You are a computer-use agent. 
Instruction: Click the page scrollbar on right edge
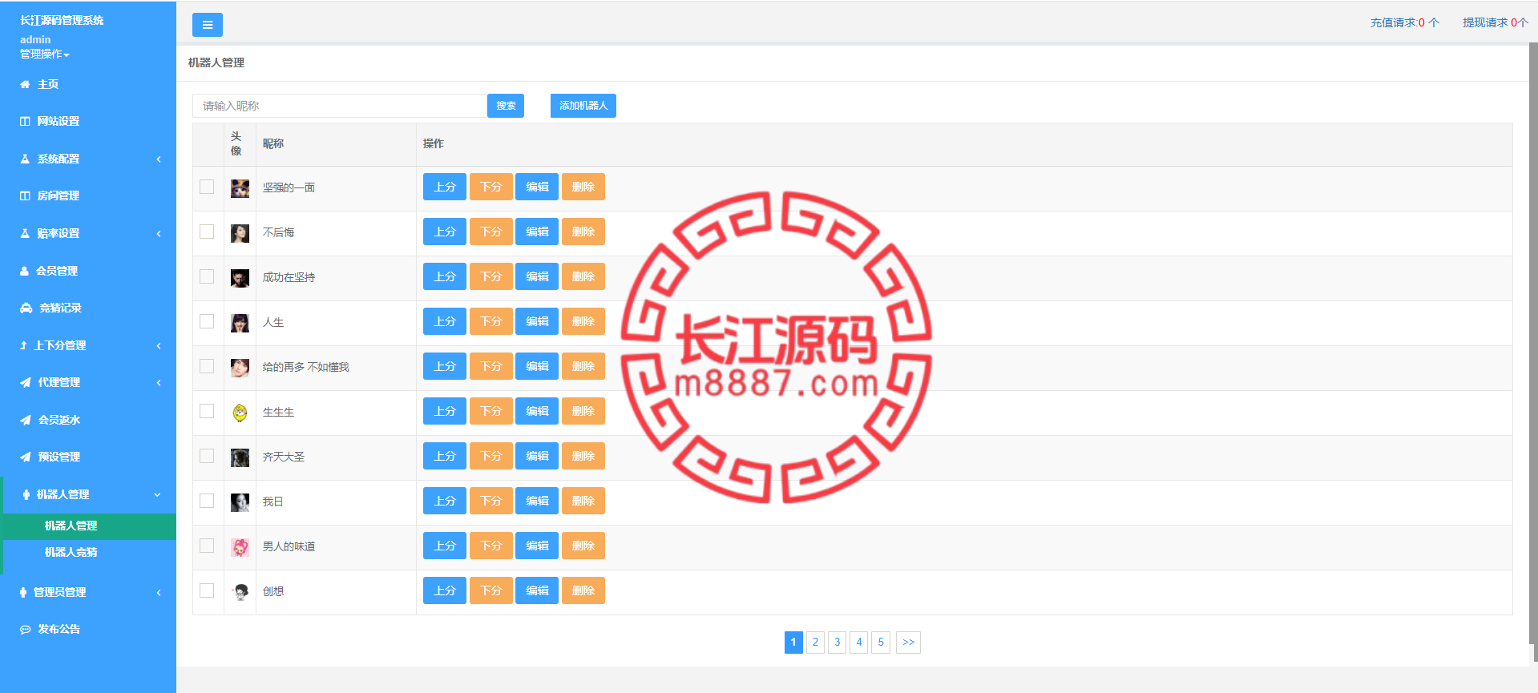click(1533, 344)
